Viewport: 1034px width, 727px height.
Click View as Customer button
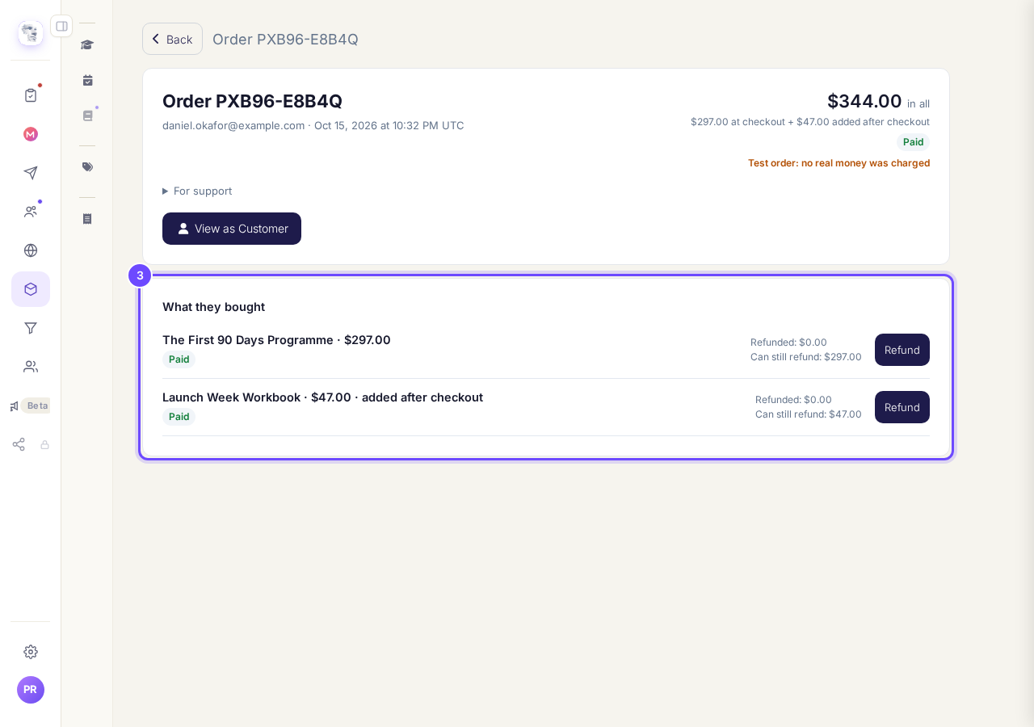point(232,229)
